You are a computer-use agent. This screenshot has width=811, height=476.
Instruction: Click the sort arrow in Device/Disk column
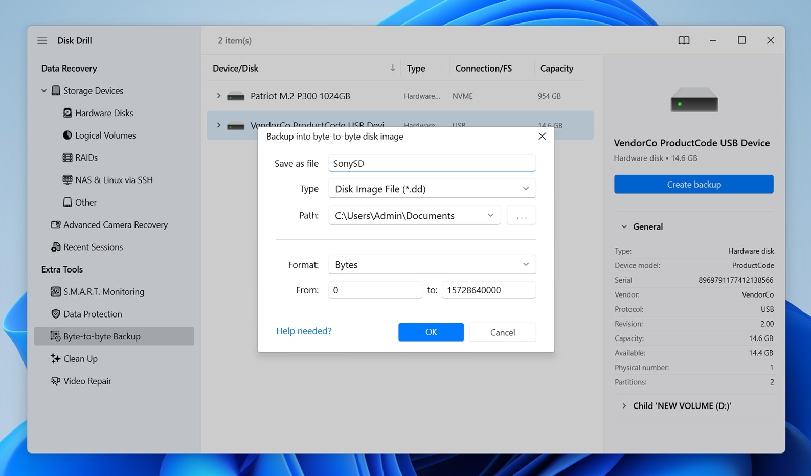click(x=393, y=67)
